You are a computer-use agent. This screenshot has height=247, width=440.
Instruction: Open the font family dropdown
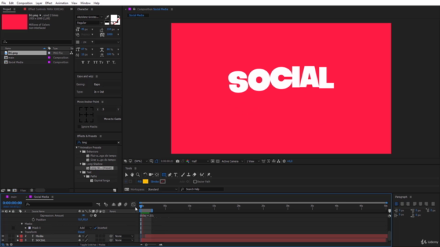89,17
